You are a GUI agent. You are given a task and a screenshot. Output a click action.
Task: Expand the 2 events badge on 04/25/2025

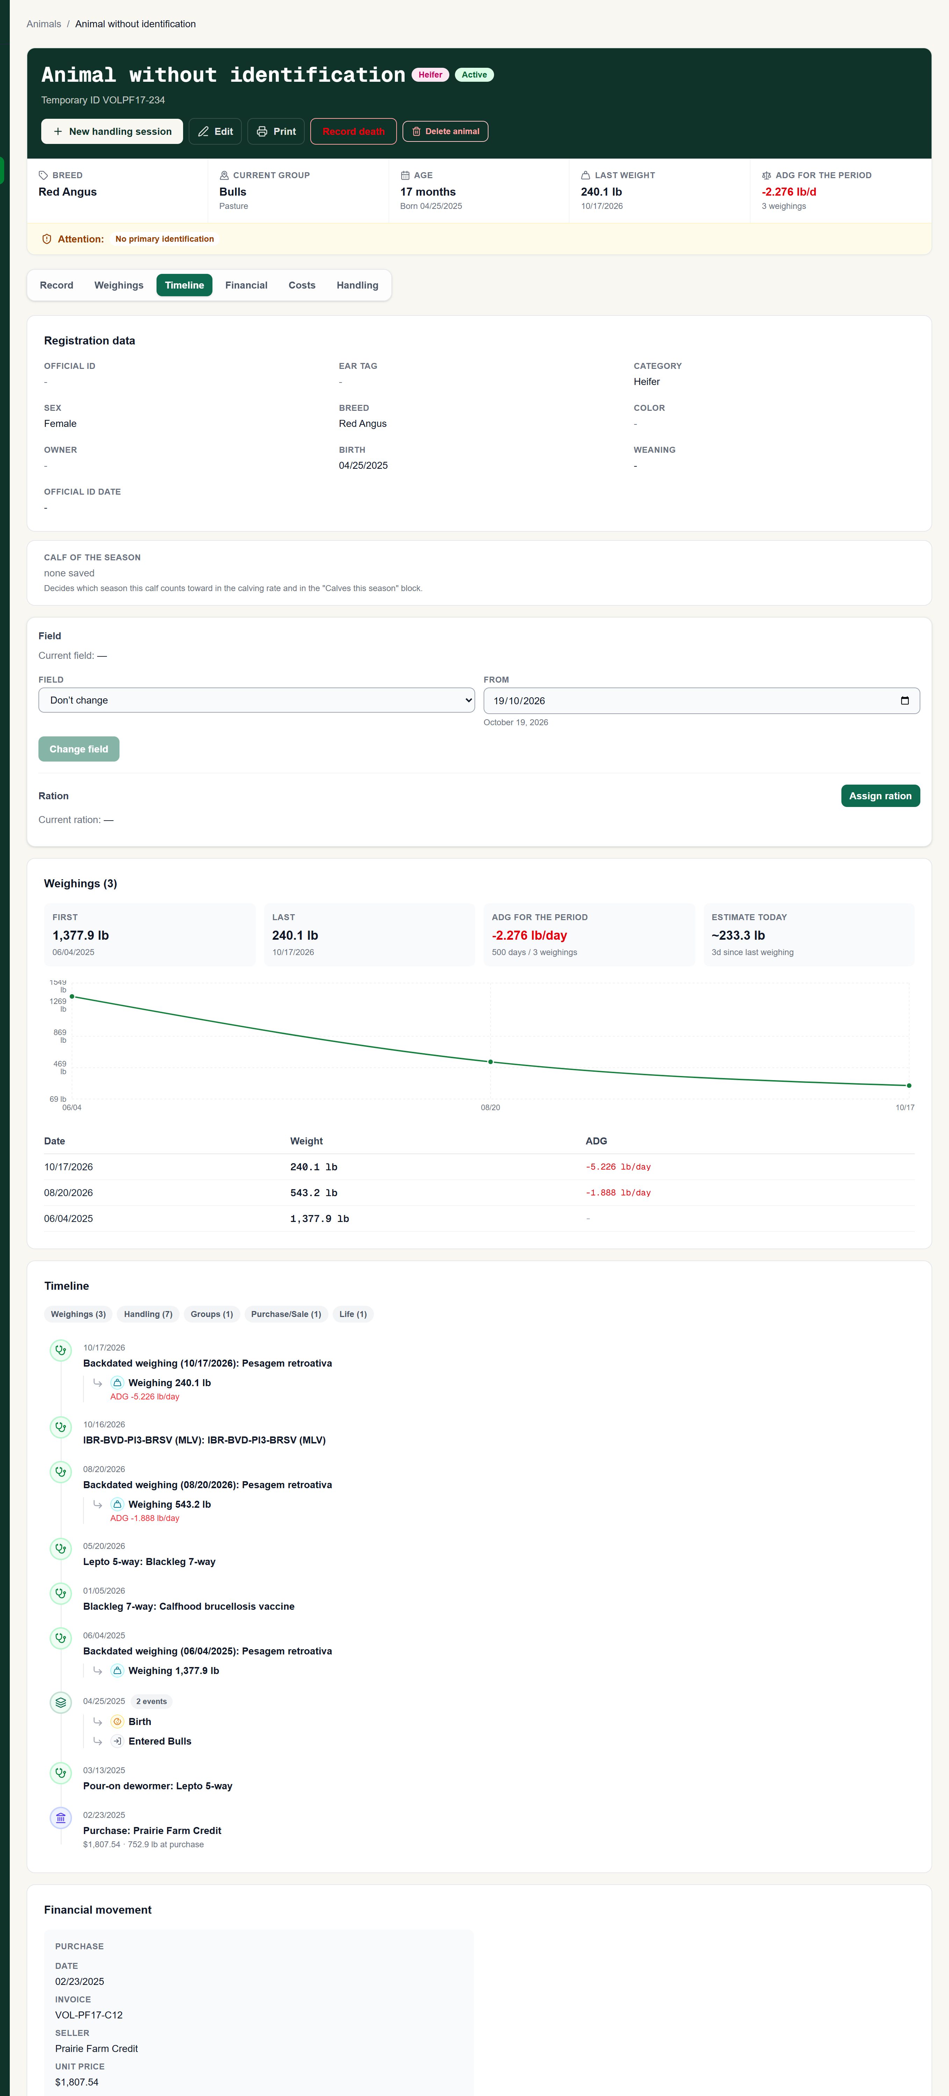pos(151,1701)
